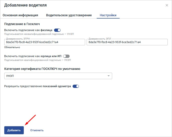The image size is (172, 137).
Task: Click into the Доверенность ЭТРН field
Action: click(45, 42)
